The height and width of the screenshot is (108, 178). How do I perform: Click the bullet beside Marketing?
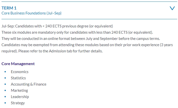[5, 91]
